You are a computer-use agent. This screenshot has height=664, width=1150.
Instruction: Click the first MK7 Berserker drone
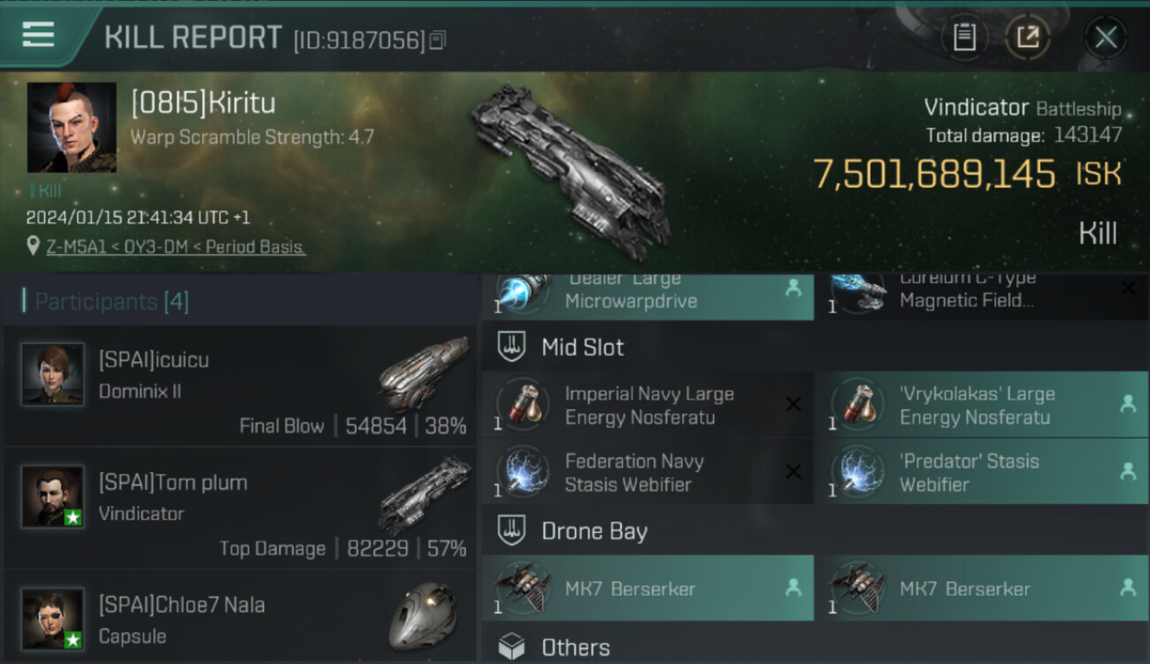[647, 589]
